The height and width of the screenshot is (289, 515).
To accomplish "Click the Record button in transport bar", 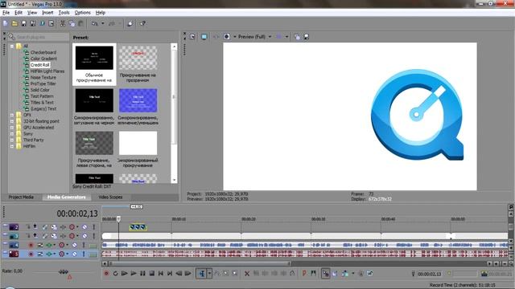I will (106, 273).
